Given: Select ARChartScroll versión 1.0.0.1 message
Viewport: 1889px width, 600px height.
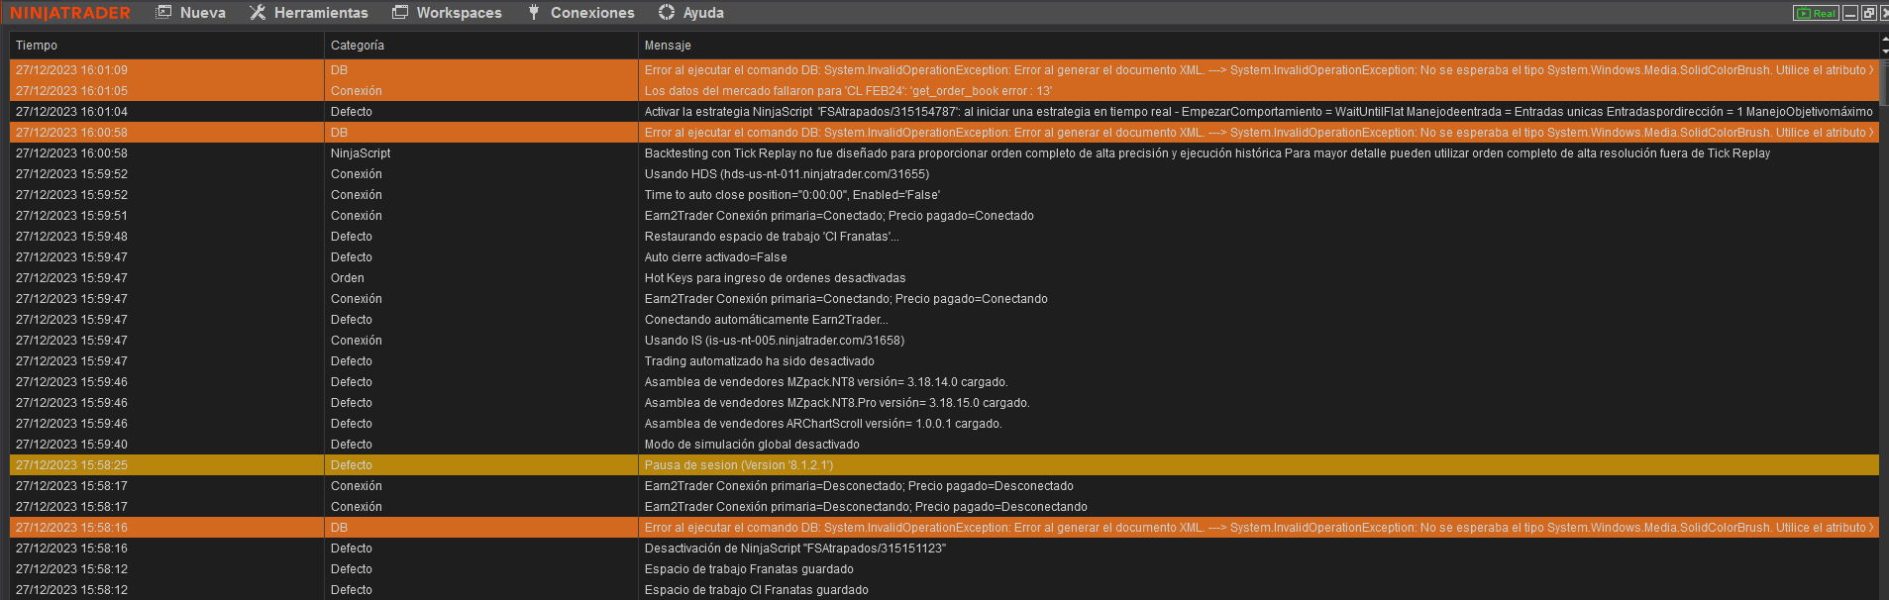Looking at the screenshot, I should (x=823, y=424).
